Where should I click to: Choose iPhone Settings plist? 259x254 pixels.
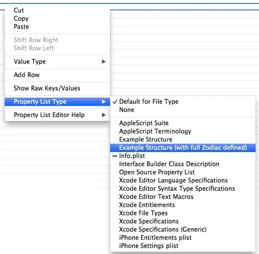[x=183, y=246]
